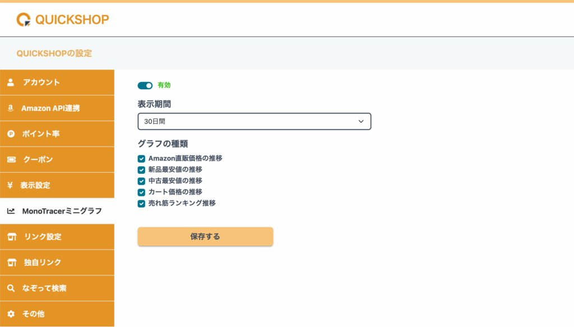574x327 pixels.
Task: Open the 独自リンク menu item
Action: [57, 262]
